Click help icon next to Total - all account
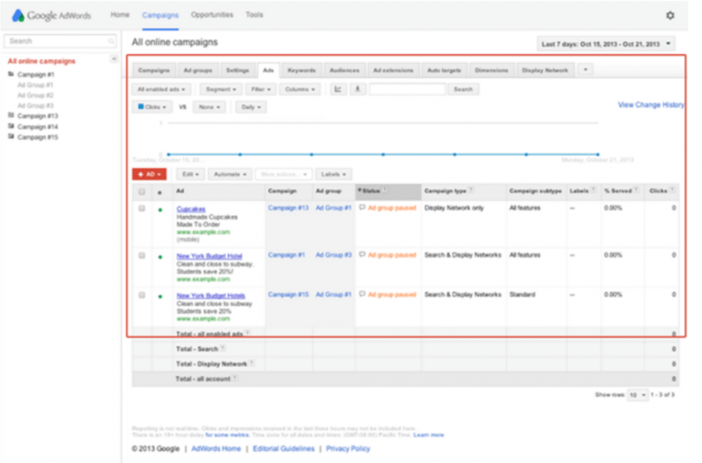This screenshot has width=702, height=463. 235,379
